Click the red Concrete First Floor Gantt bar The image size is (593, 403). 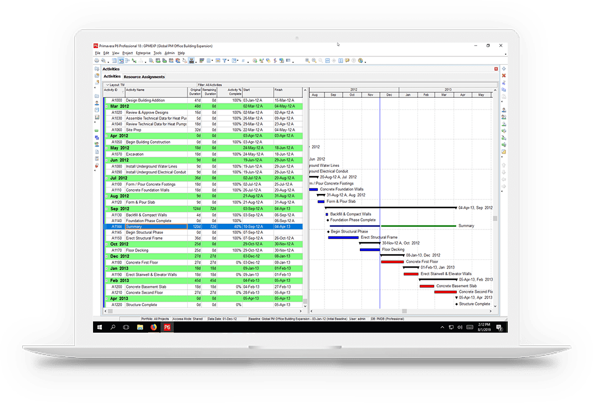point(392,261)
